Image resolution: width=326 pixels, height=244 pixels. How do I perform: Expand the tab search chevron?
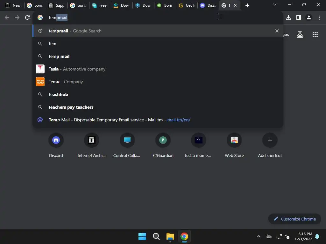pyautogui.click(x=275, y=4)
